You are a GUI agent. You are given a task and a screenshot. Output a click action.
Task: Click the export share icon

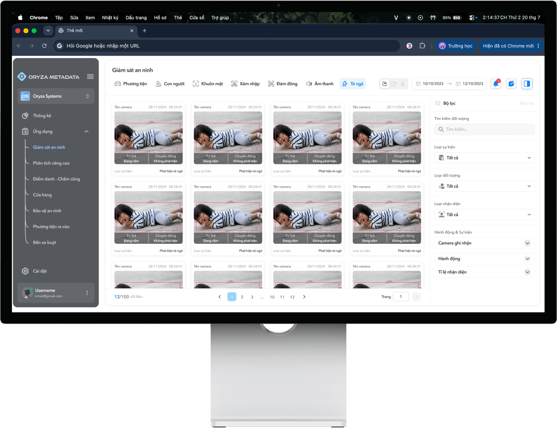point(385,84)
